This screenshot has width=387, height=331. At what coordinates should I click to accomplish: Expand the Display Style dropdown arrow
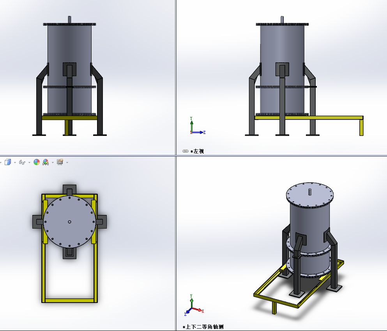tap(15, 162)
